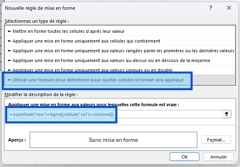The width and height of the screenshot is (240, 167).
Task: Click the 'Modifier la description de la règle' label
Action: (x=41, y=94)
